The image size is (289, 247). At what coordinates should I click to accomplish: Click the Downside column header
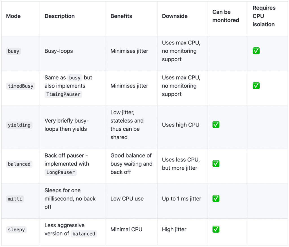[x=175, y=16]
